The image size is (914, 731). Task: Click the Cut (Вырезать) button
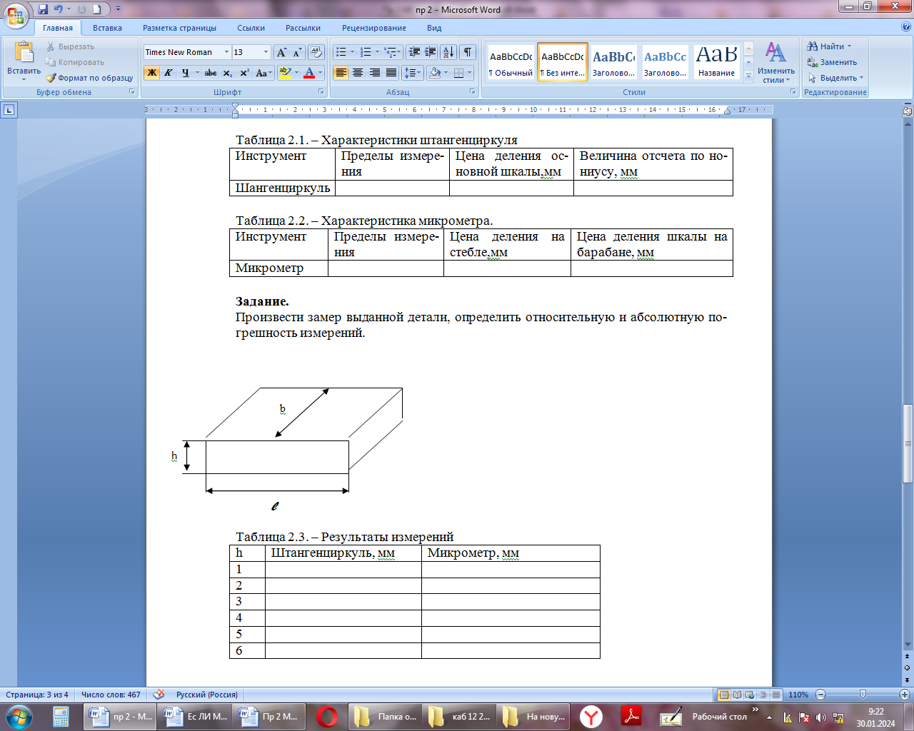pos(71,46)
